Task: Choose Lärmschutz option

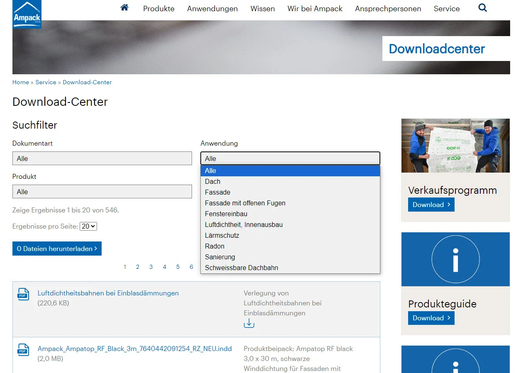Action: [290, 235]
